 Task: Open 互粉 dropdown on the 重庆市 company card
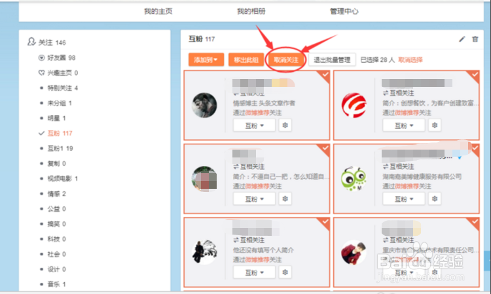tap(404, 272)
